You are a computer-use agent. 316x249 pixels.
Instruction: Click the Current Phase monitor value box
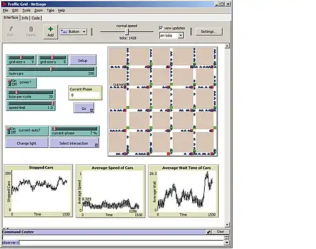point(85,95)
